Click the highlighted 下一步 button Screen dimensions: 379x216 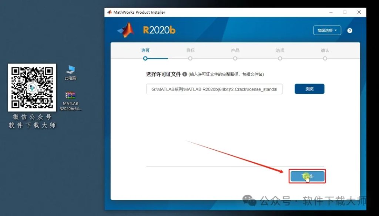[x=307, y=176]
